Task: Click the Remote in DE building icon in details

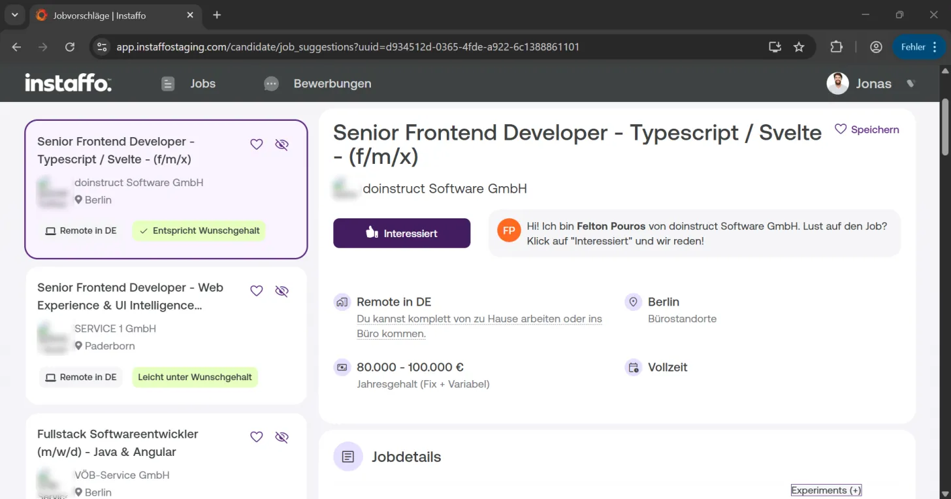Action: pyautogui.click(x=342, y=302)
